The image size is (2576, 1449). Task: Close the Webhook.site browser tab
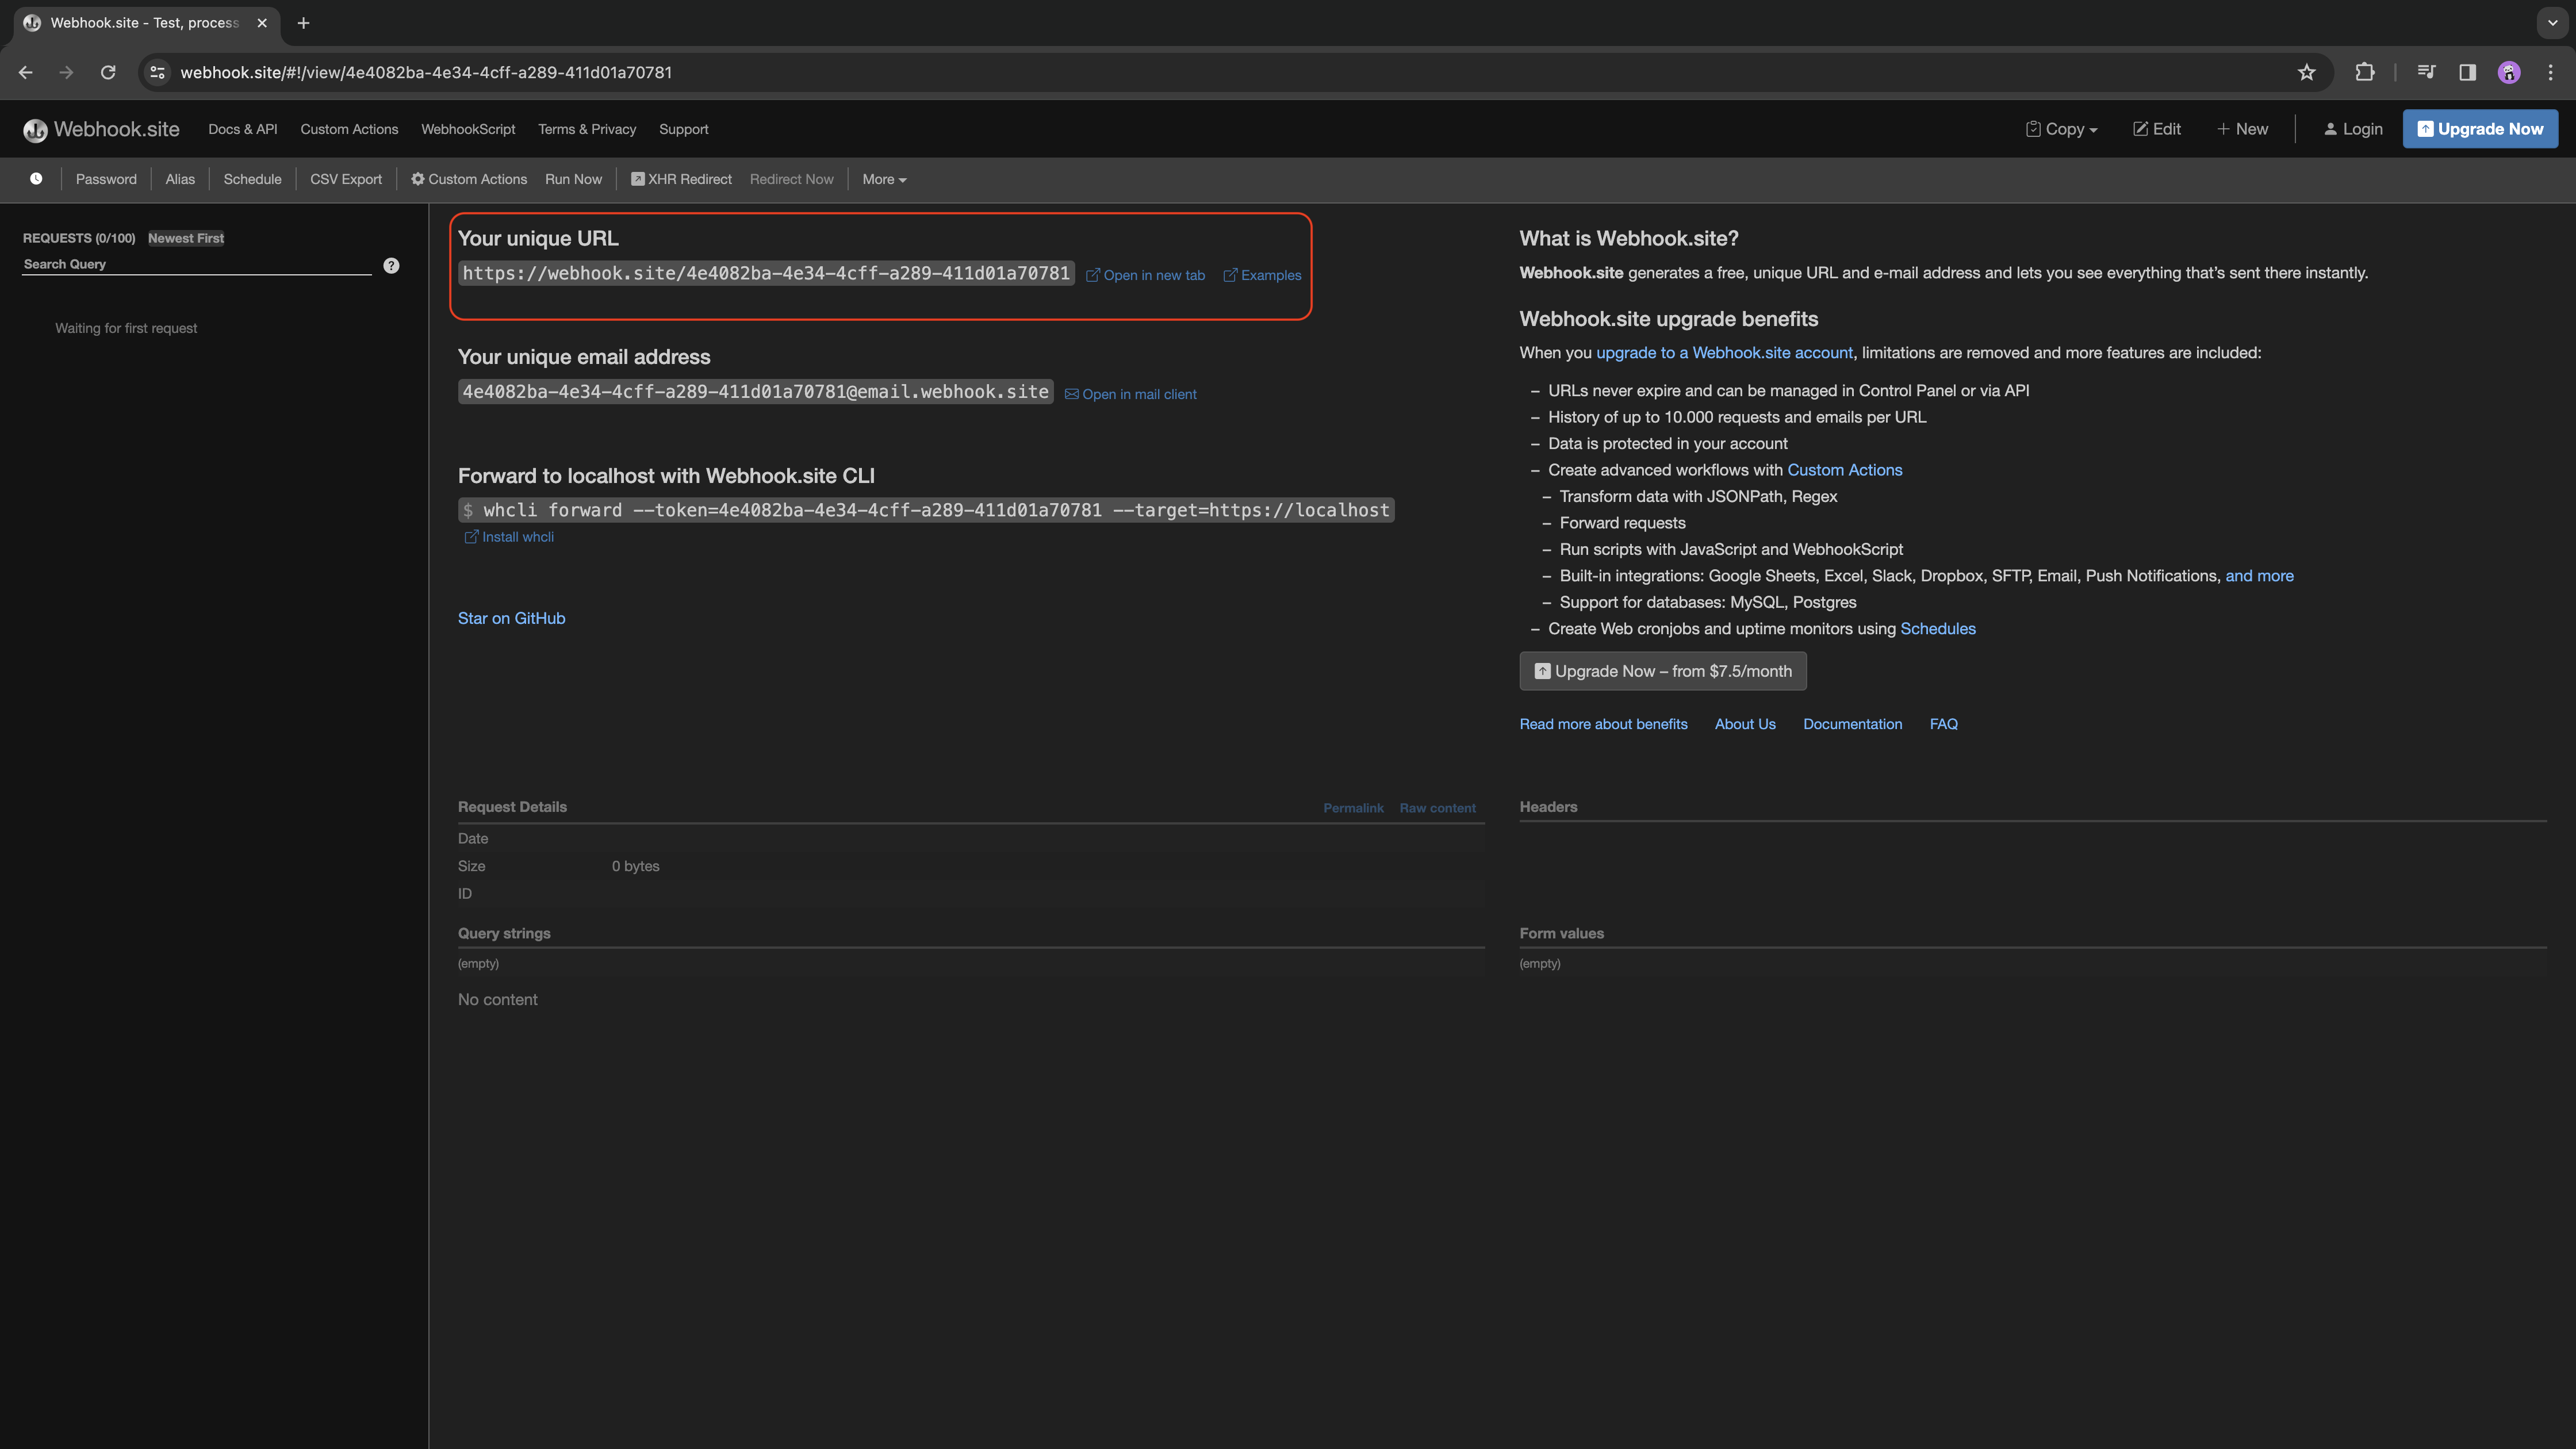262,23
